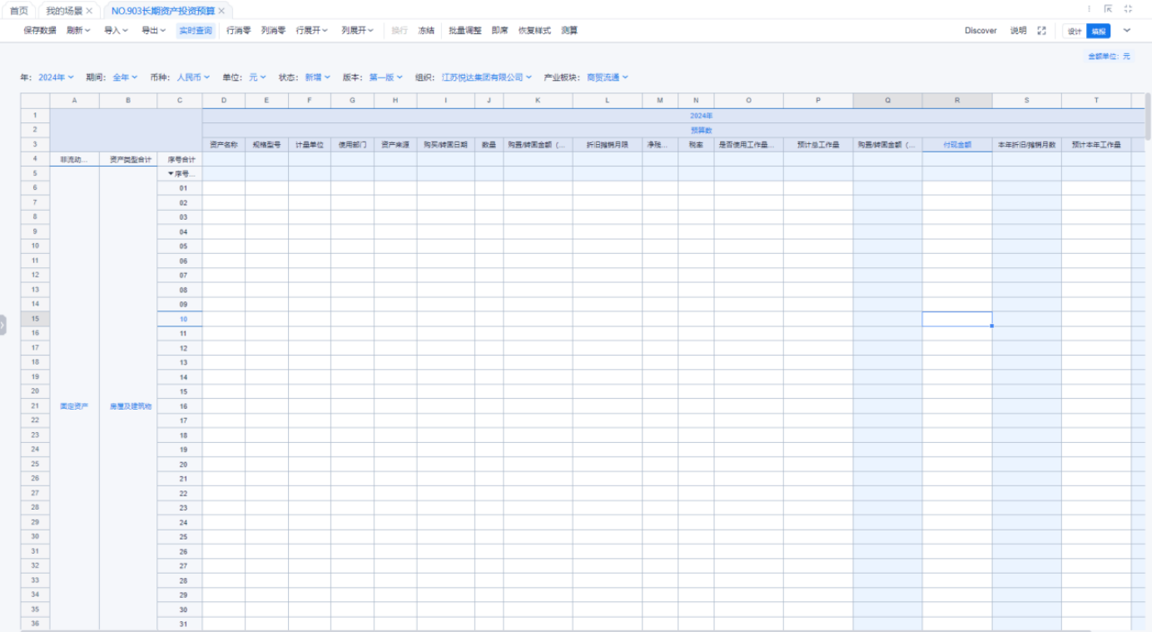The height and width of the screenshot is (632, 1152).
Task: Open the 导出 menu in toolbar
Action: 153,31
